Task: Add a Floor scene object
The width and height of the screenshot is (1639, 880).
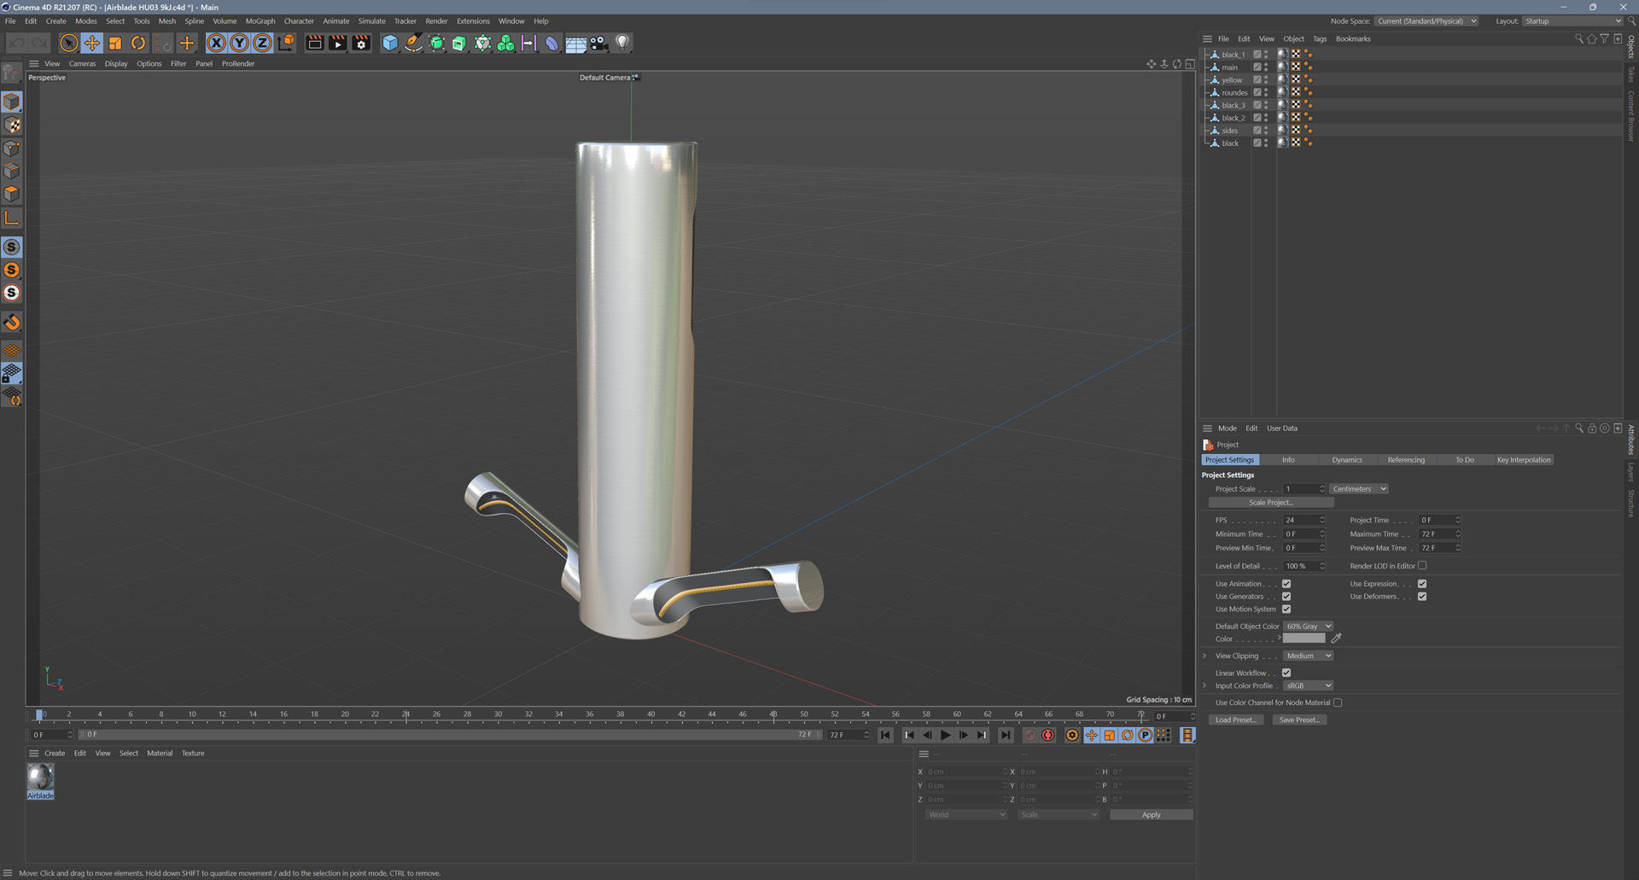Action: pyautogui.click(x=575, y=43)
